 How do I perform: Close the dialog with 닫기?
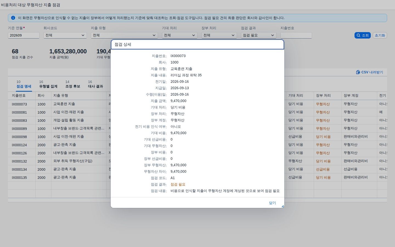pos(272,203)
